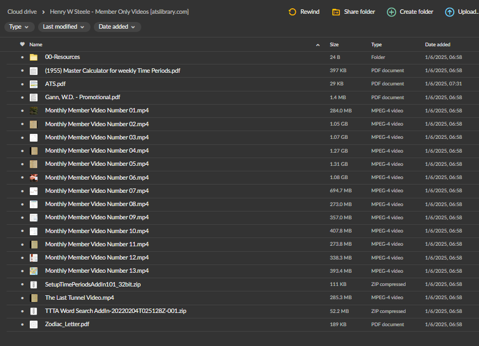This screenshot has width=479, height=346.
Task: Expand the Date added filter dropdown
Action: point(117,26)
